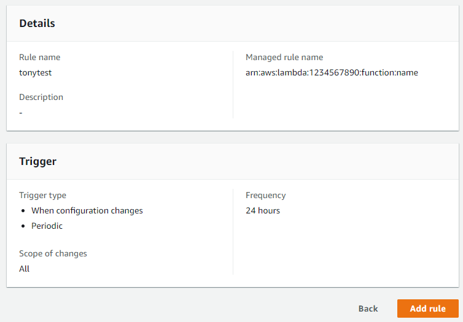Select the Trigger section heading
Image resolution: width=463 pixels, height=322 pixels.
(37, 161)
